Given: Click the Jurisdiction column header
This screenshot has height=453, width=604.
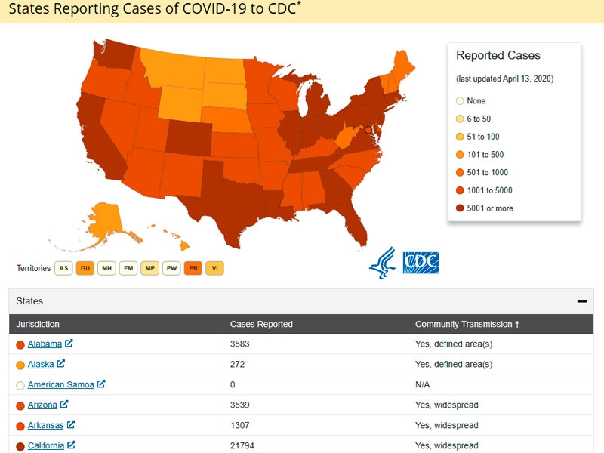Looking at the screenshot, I should (38, 324).
